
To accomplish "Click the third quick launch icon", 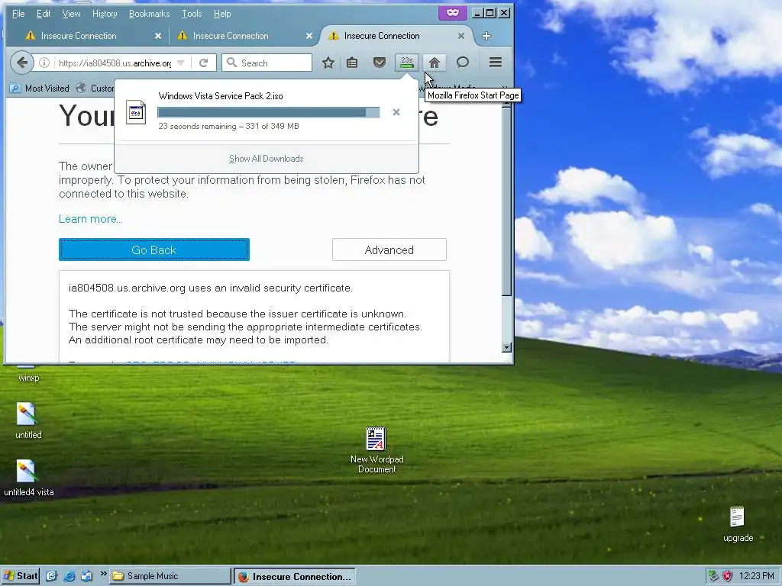I will point(87,576).
